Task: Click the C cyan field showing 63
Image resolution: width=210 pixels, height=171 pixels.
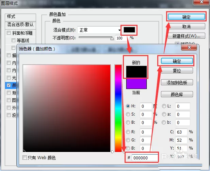Action: pyautogui.click(x=181, y=132)
